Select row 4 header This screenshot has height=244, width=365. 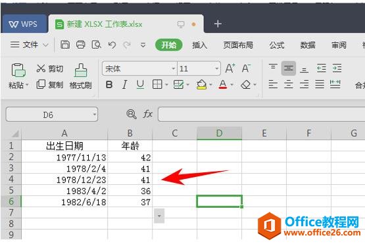click(11, 179)
